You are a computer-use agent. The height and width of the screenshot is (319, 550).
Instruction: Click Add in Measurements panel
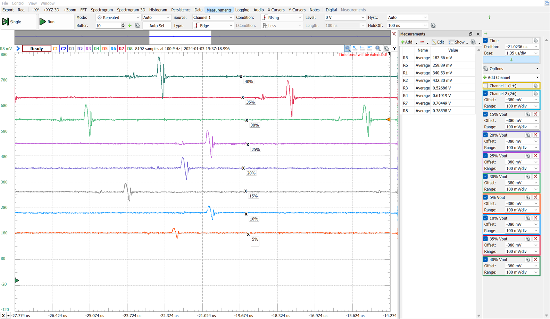407,42
